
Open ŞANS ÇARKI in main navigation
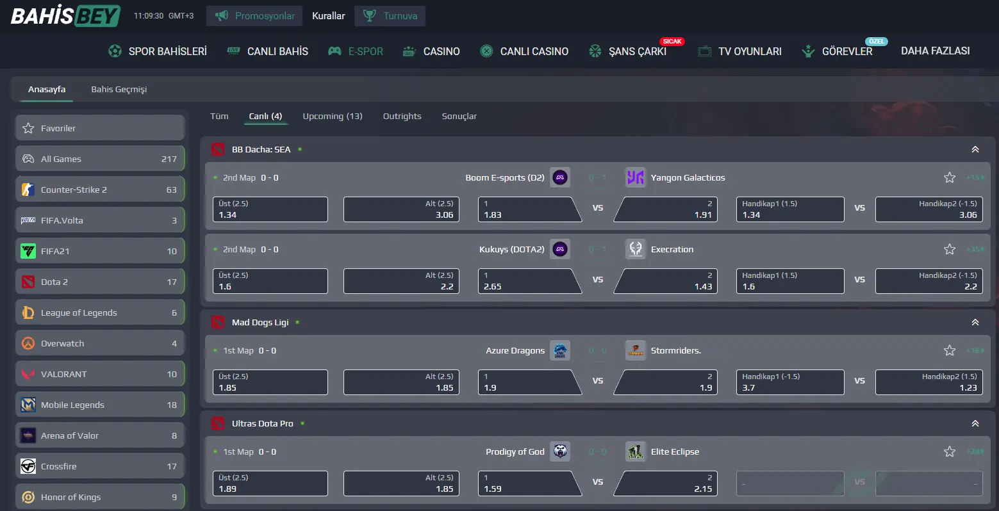(627, 51)
